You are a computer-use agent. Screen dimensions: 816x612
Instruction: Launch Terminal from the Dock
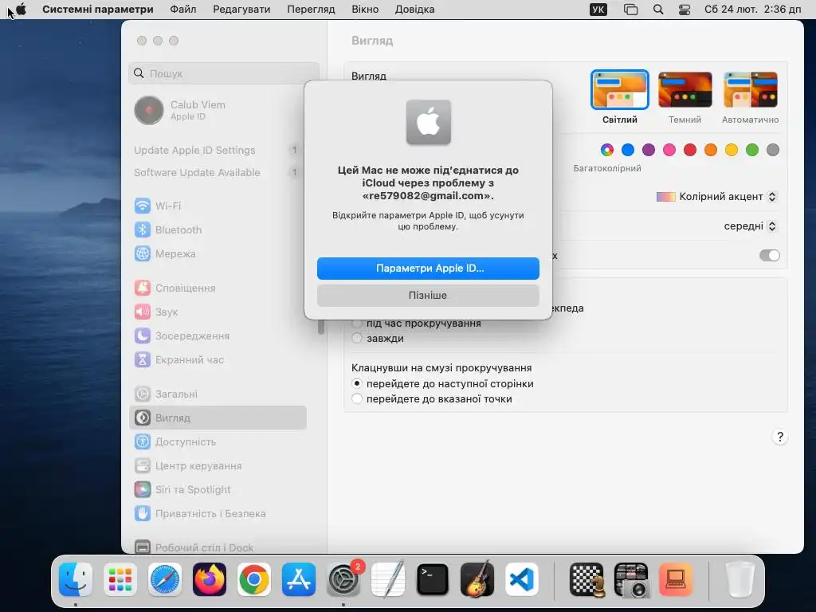pyautogui.click(x=433, y=579)
